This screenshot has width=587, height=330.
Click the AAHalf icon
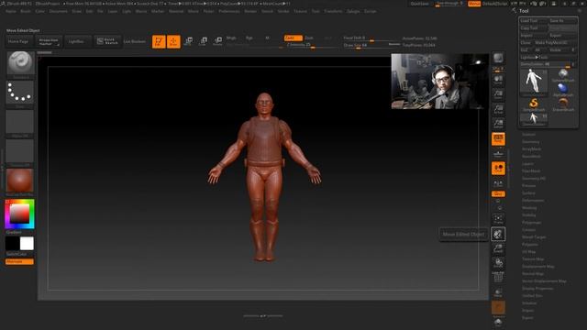pos(498,124)
